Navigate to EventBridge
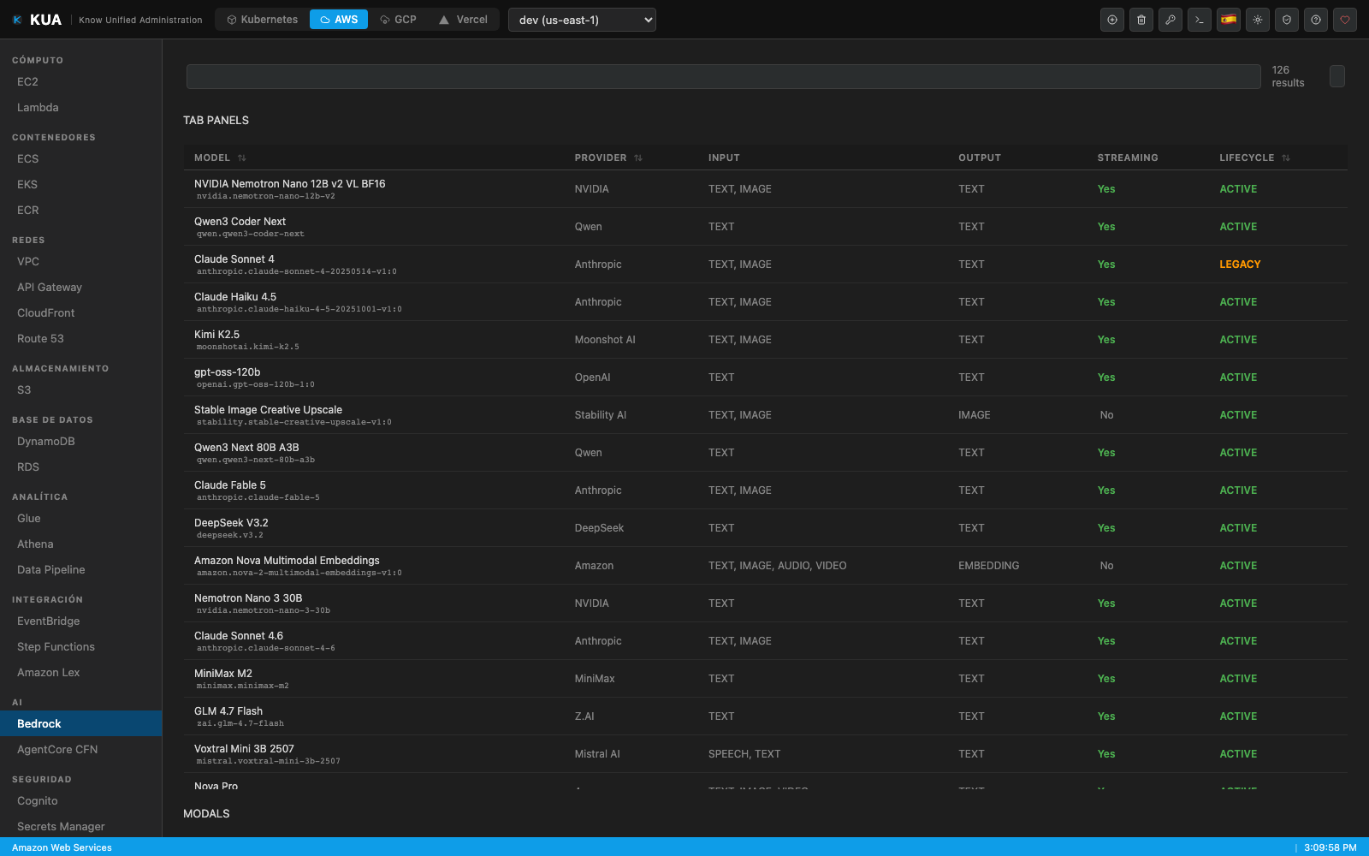 [x=81, y=621]
